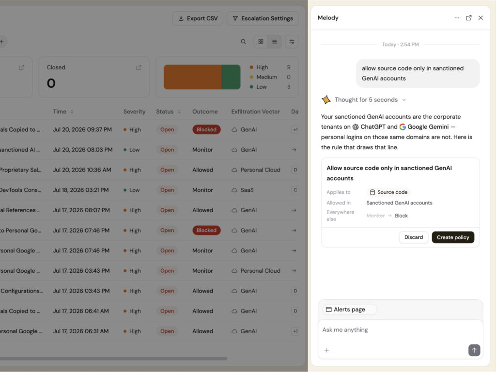Click the Ask me anything input field
Viewport: 496px width, 372px height.
(400, 330)
